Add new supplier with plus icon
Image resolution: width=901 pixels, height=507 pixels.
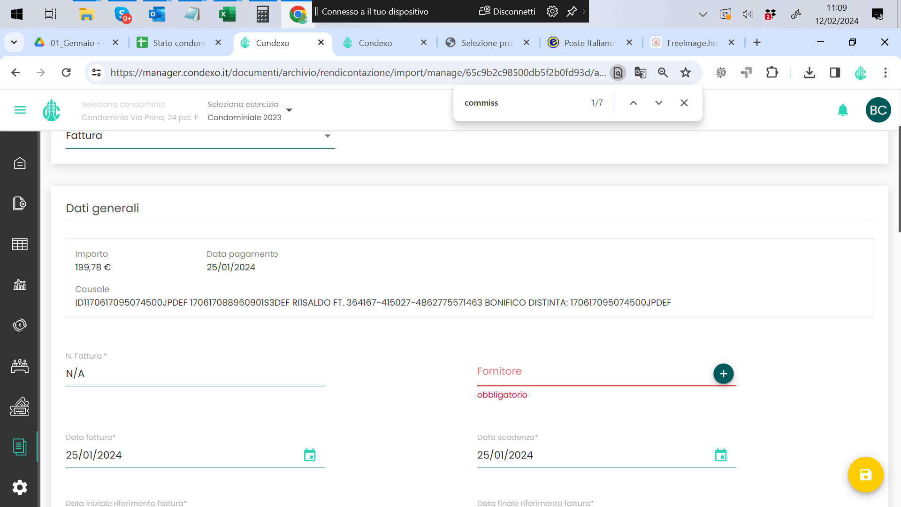coord(723,374)
